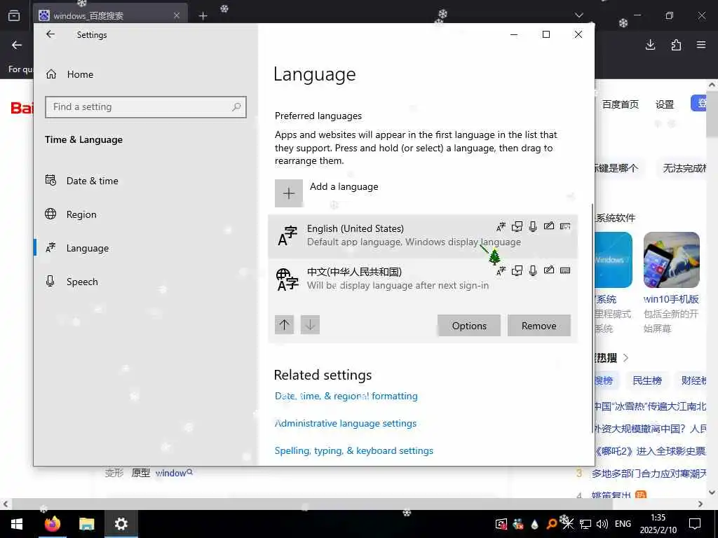Click handwriting icon on English row
Screen dimensions: 718x538
pos(548,226)
